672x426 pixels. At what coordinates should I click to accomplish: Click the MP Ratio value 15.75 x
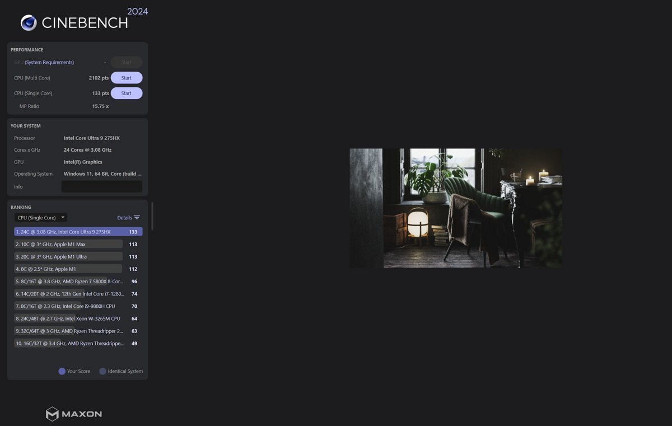click(x=100, y=106)
